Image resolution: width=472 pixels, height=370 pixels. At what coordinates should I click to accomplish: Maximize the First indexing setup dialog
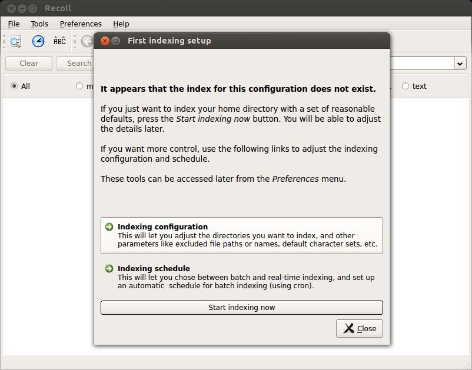point(115,41)
